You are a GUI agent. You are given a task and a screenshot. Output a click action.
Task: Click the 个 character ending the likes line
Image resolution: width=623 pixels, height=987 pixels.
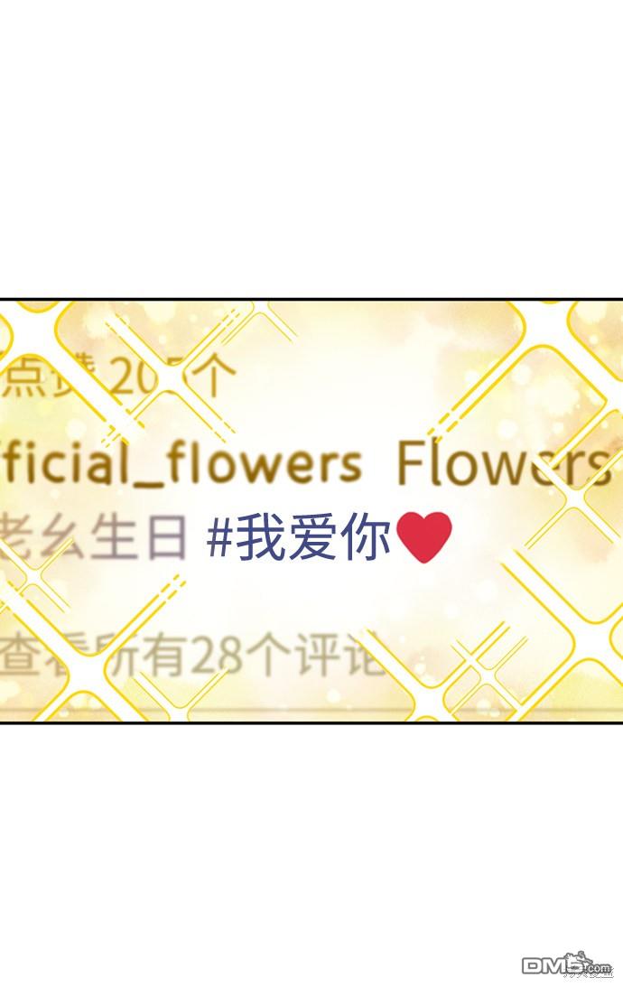(x=214, y=377)
